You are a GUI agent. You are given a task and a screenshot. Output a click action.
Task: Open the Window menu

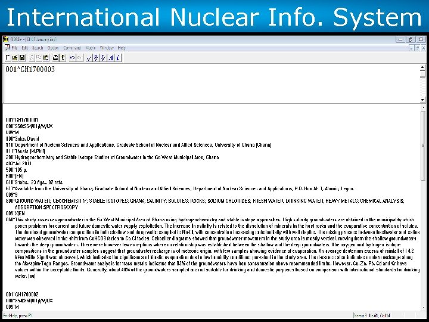[107, 48]
